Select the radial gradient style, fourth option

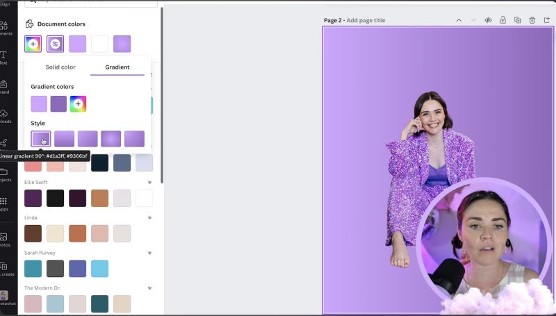(x=111, y=138)
